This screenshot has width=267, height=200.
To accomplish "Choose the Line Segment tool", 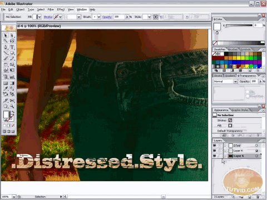I will (6, 53).
